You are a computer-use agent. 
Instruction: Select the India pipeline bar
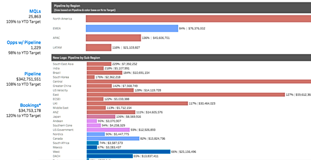click(x=95, y=68)
